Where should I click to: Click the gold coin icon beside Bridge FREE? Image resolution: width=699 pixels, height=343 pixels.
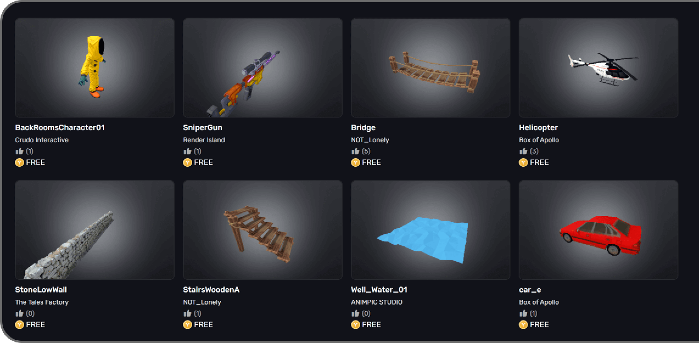tap(356, 162)
